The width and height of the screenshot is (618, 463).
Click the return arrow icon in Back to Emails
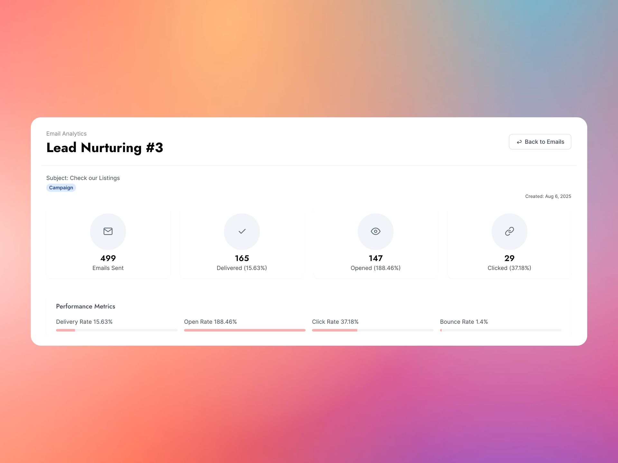point(519,142)
